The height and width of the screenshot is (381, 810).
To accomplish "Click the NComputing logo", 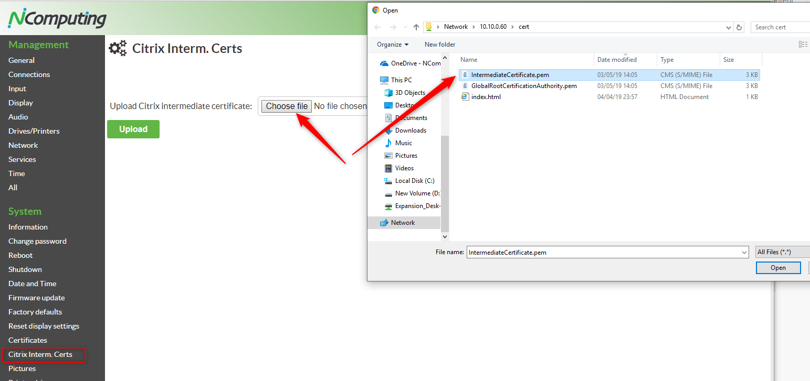I will pos(57,19).
